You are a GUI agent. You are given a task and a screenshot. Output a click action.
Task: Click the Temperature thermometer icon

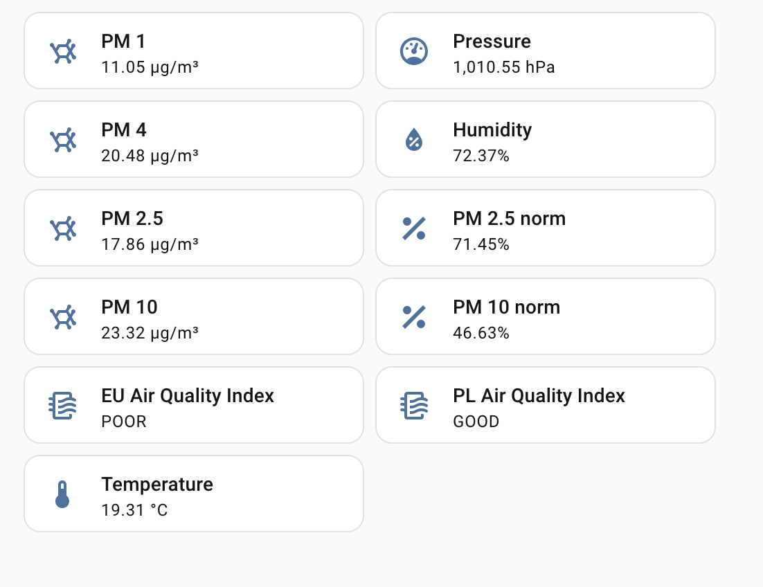coord(62,494)
